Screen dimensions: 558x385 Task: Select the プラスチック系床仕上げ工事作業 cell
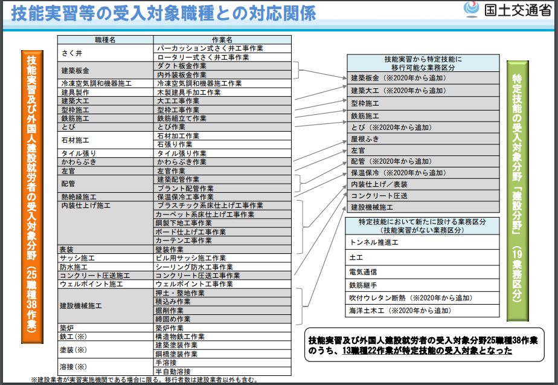(x=222, y=205)
